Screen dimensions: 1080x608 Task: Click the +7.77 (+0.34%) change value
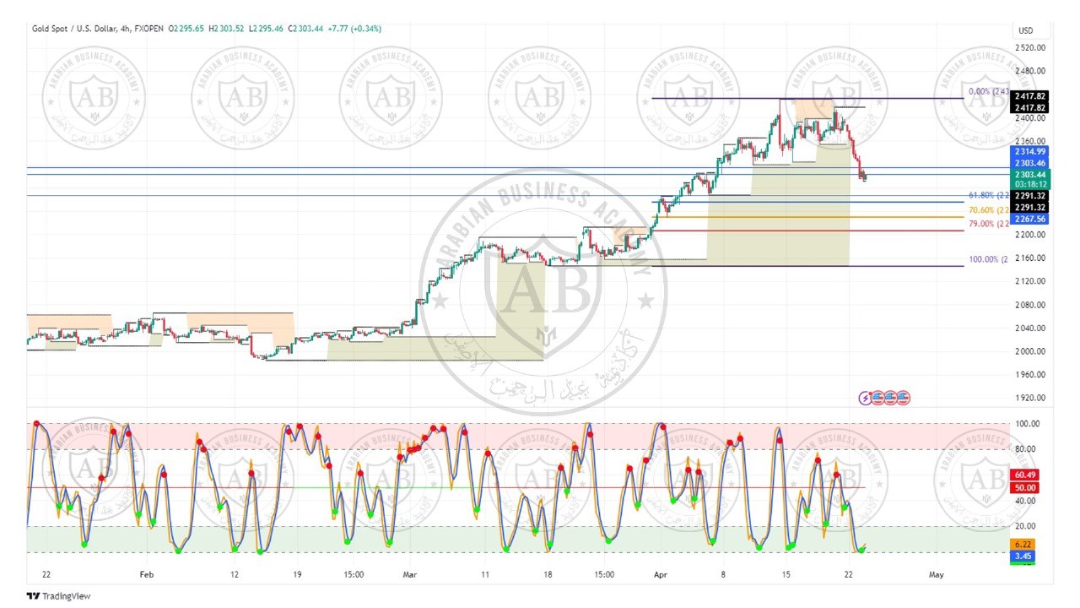point(354,29)
